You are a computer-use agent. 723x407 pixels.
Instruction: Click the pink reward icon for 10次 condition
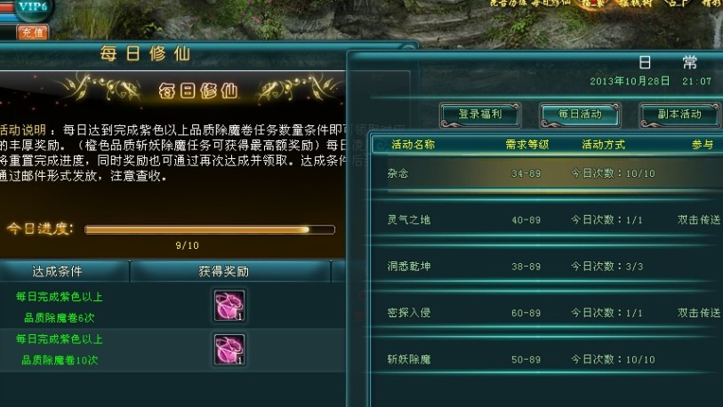click(229, 349)
